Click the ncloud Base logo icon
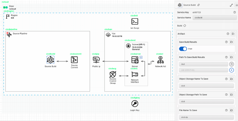The image size is (238, 121). coord(6,7)
